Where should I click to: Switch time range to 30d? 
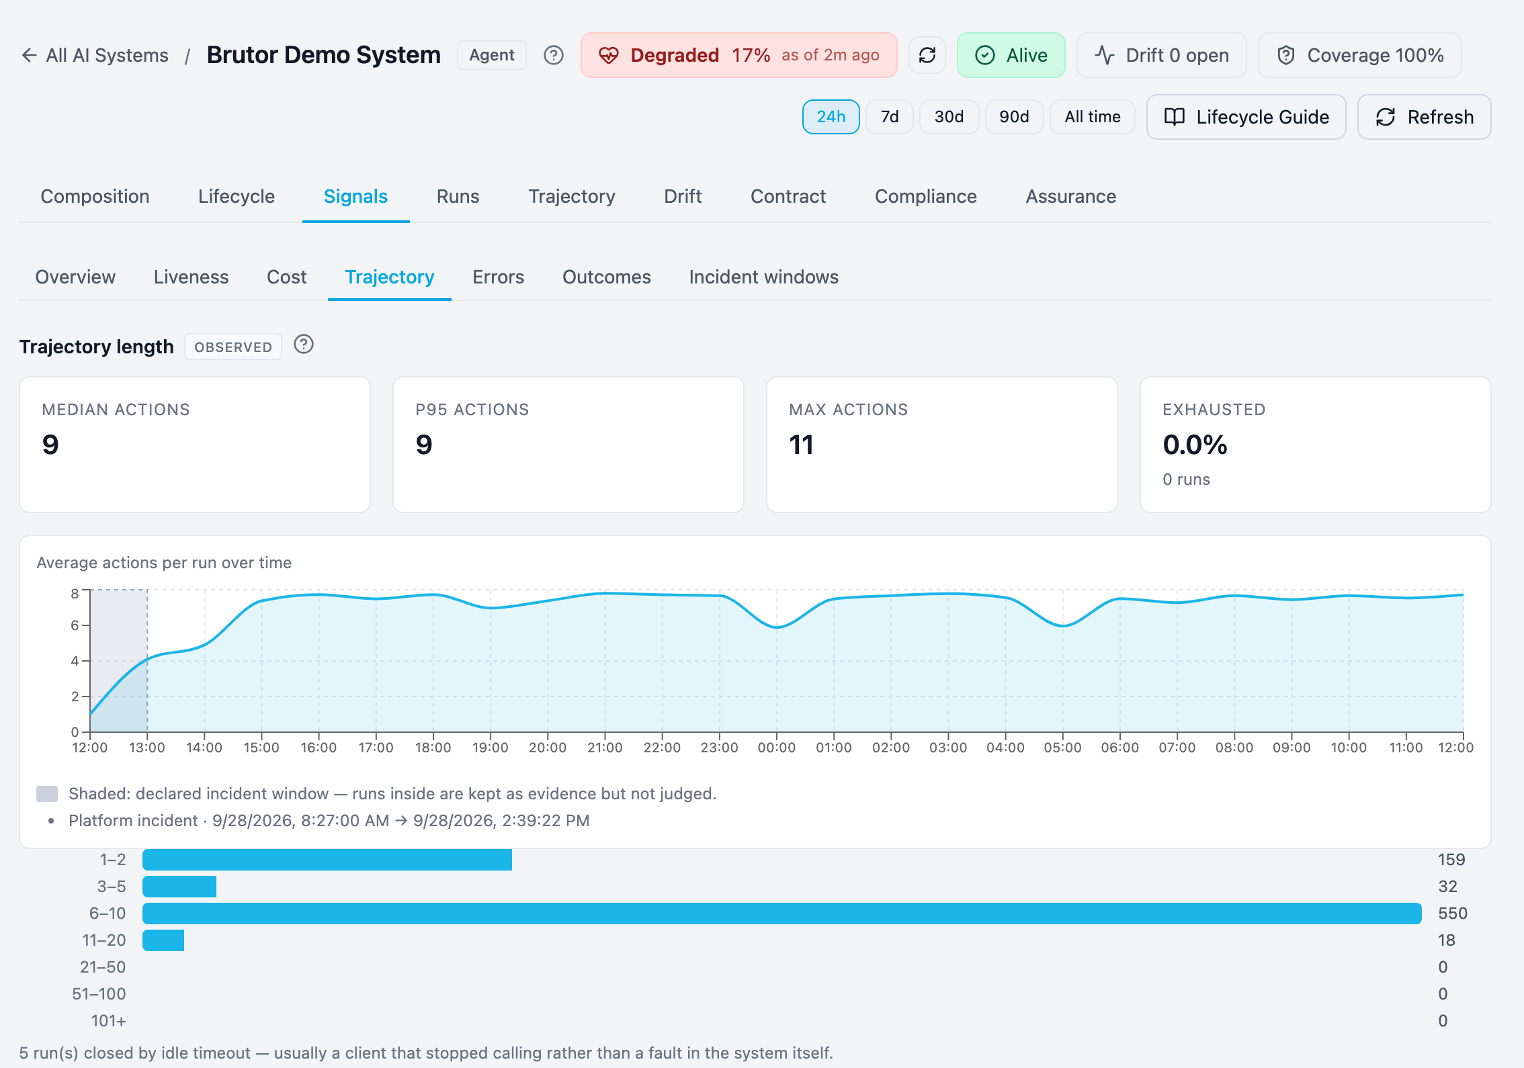coord(949,117)
